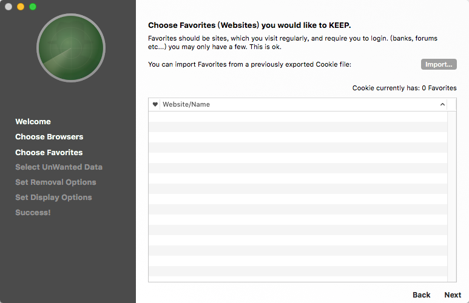Select the Choose Browsers step

[49, 137]
